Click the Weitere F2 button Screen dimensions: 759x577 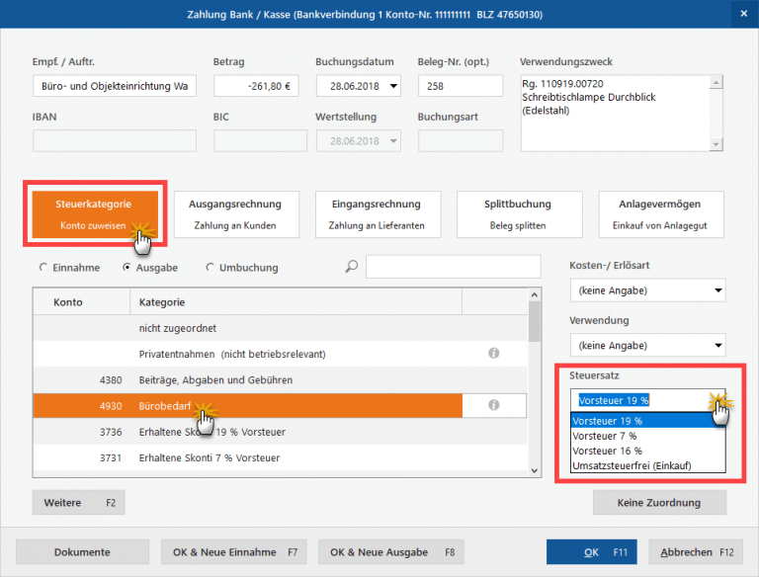click(78, 502)
